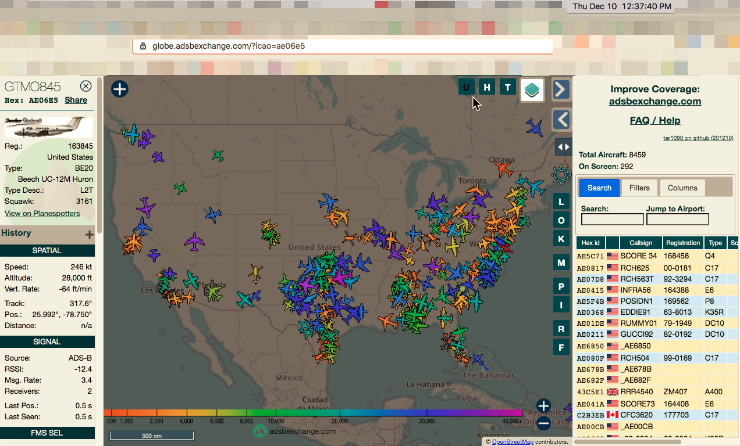This screenshot has width=740, height=446.
Task: Toggle the K map option button
Action: pos(561,239)
